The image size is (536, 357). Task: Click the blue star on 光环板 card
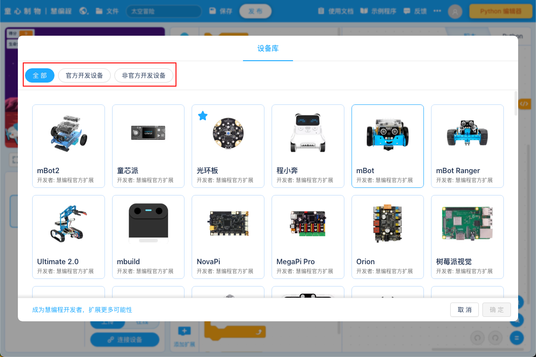[203, 116]
